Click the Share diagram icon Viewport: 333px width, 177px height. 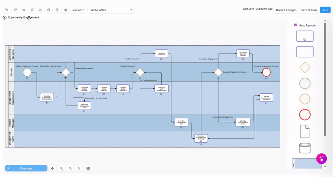click(x=66, y=10)
